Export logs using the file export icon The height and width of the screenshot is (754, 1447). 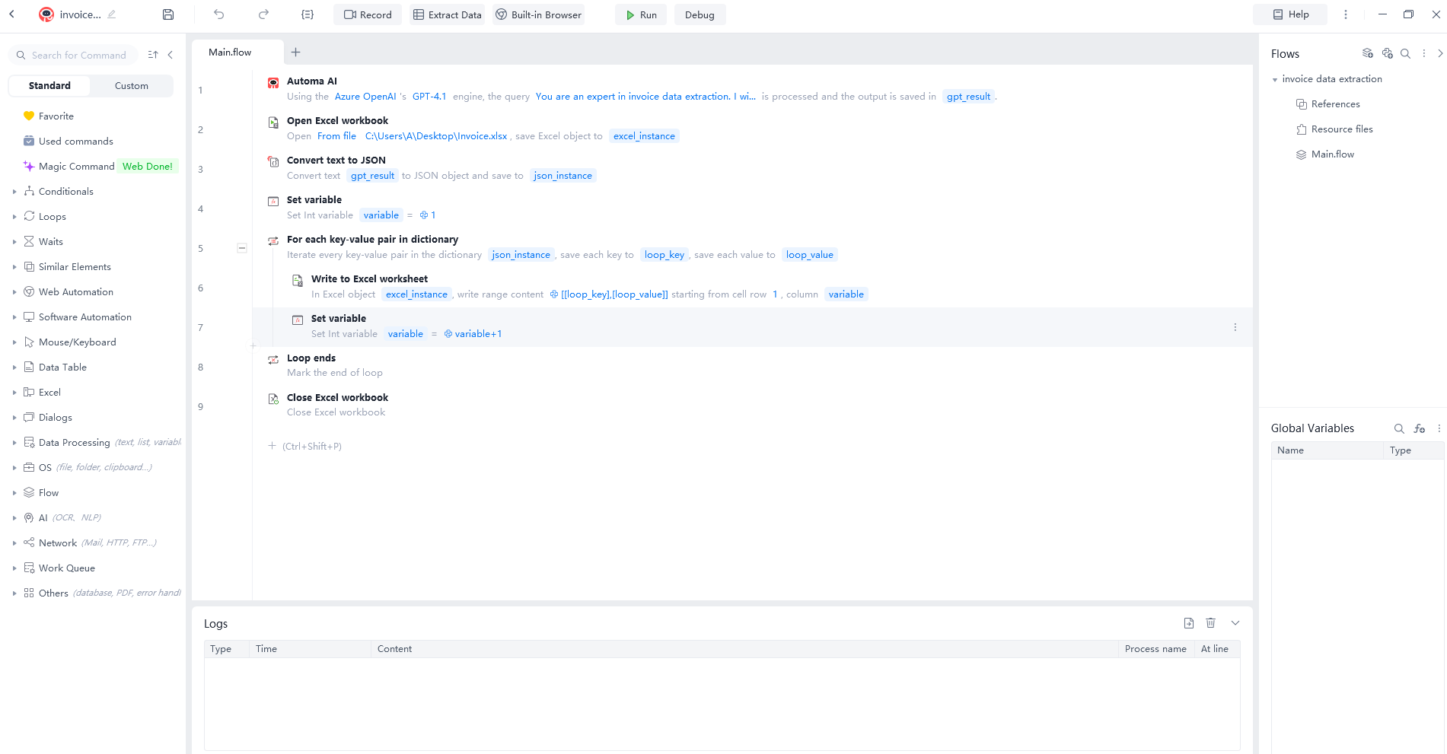point(1189,622)
